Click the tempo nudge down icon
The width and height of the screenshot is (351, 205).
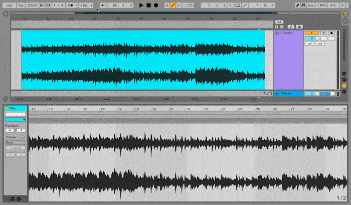[x=42, y=5]
